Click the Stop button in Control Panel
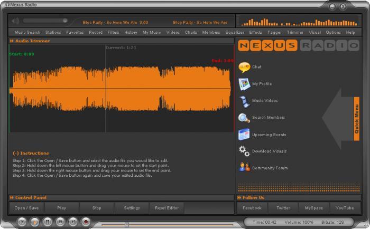This screenshot has height=229, width=370. click(x=97, y=208)
